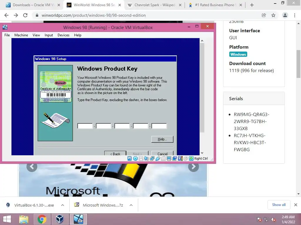The height and width of the screenshot is (225, 301).
Task: Click Show all downloads
Action: 279,205
